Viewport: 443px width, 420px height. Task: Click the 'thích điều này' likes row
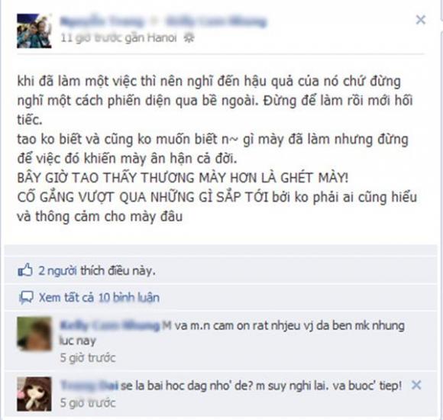click(221, 270)
